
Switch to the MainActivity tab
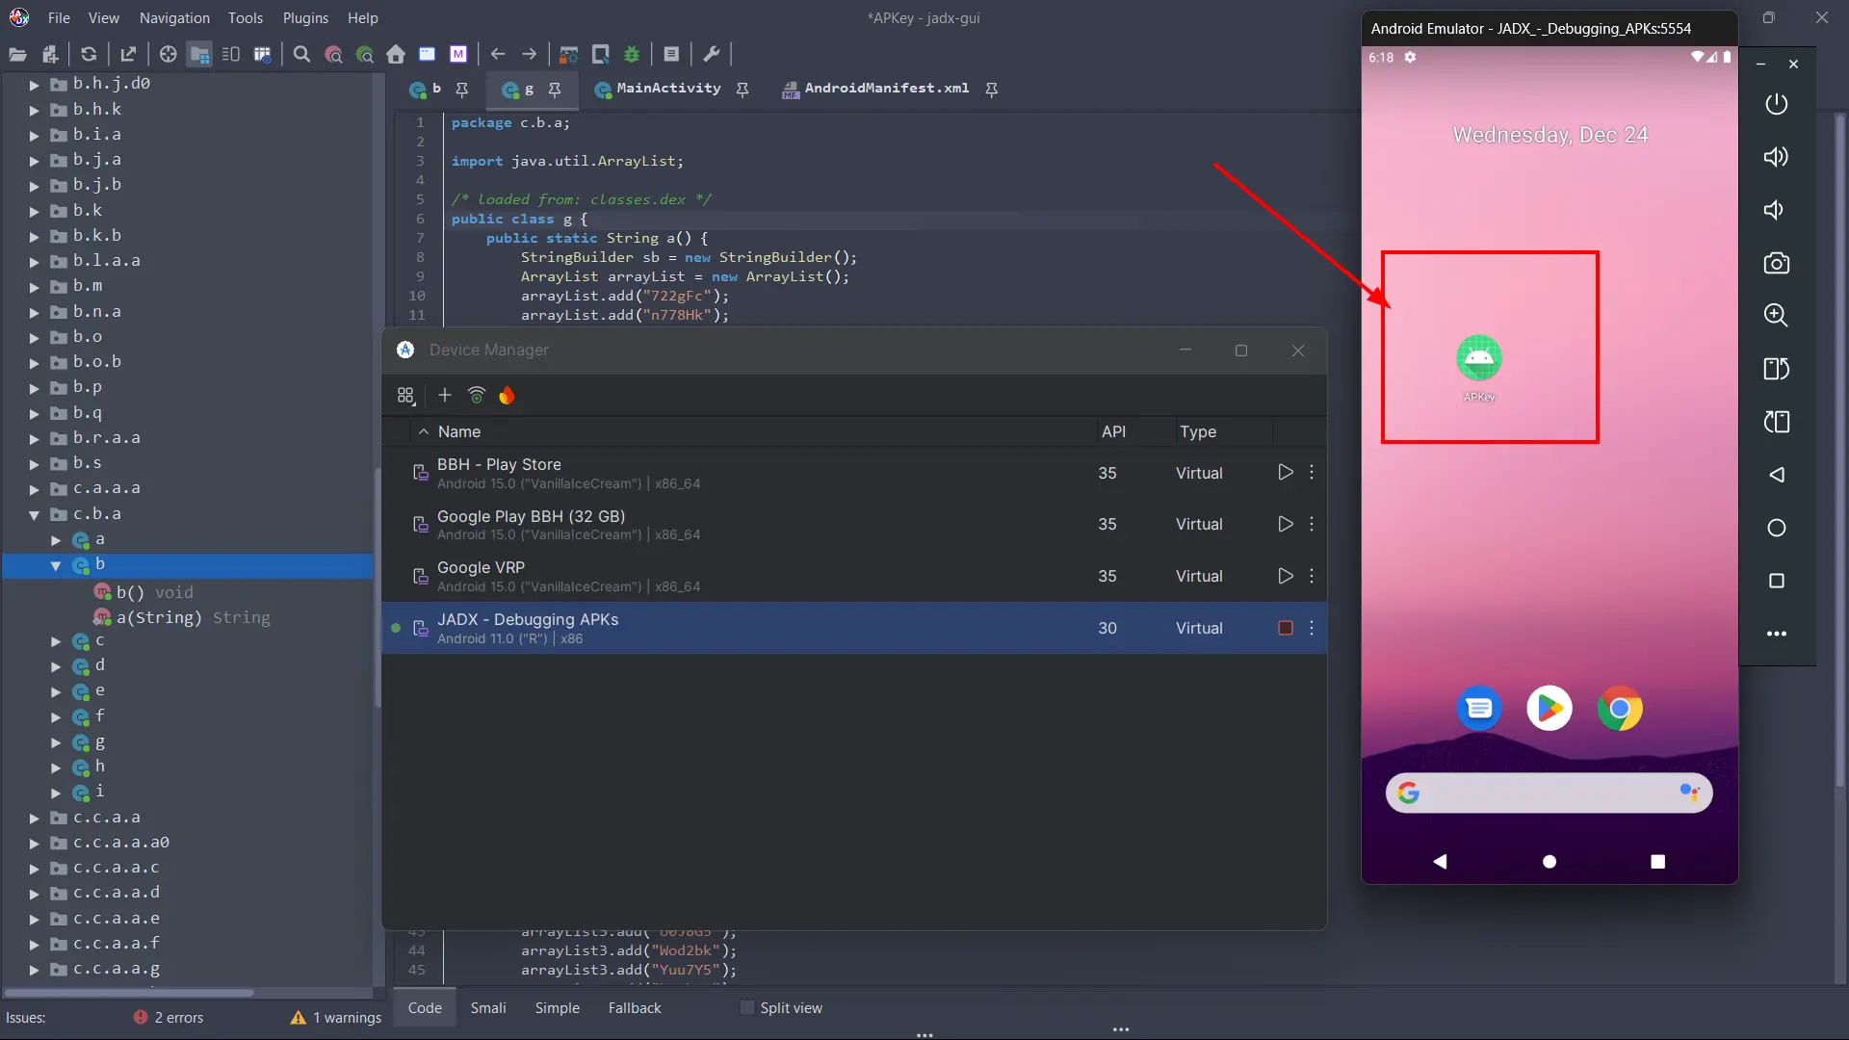667,89
